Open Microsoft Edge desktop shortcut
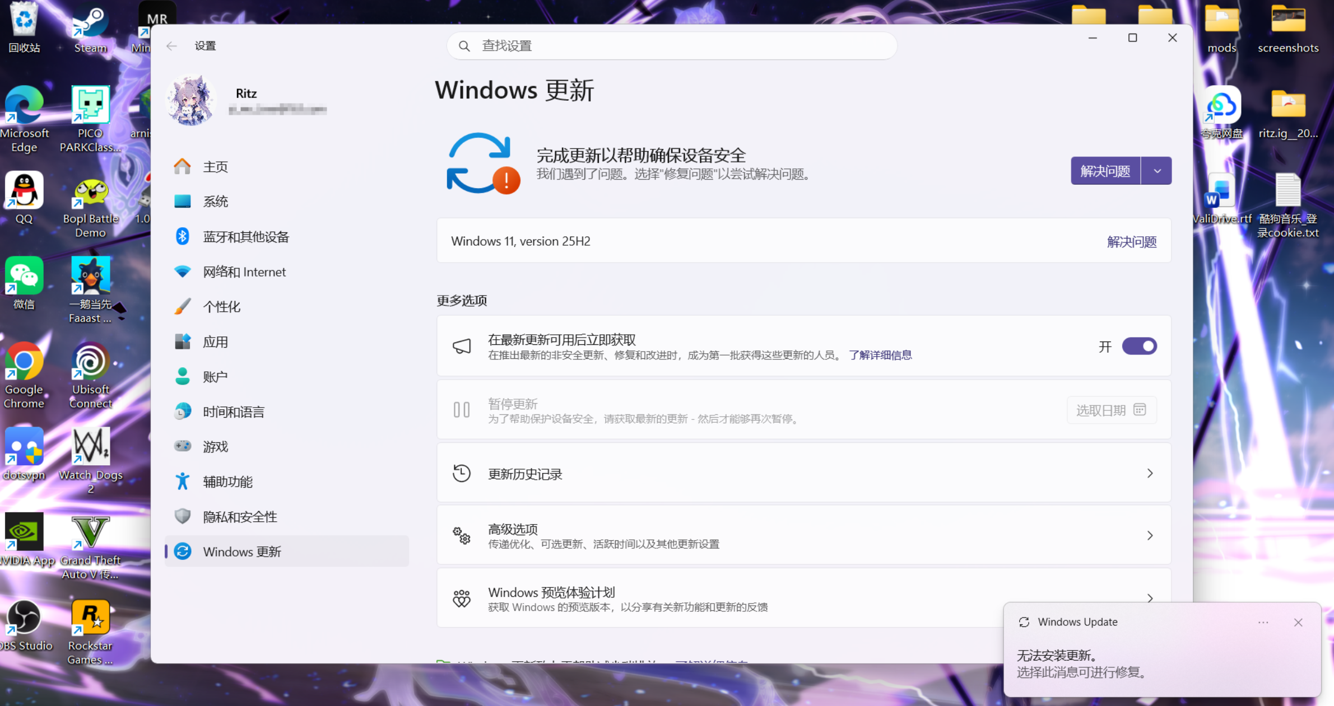 pyautogui.click(x=24, y=119)
